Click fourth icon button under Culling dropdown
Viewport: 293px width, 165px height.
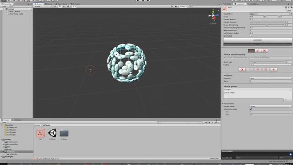(266, 69)
